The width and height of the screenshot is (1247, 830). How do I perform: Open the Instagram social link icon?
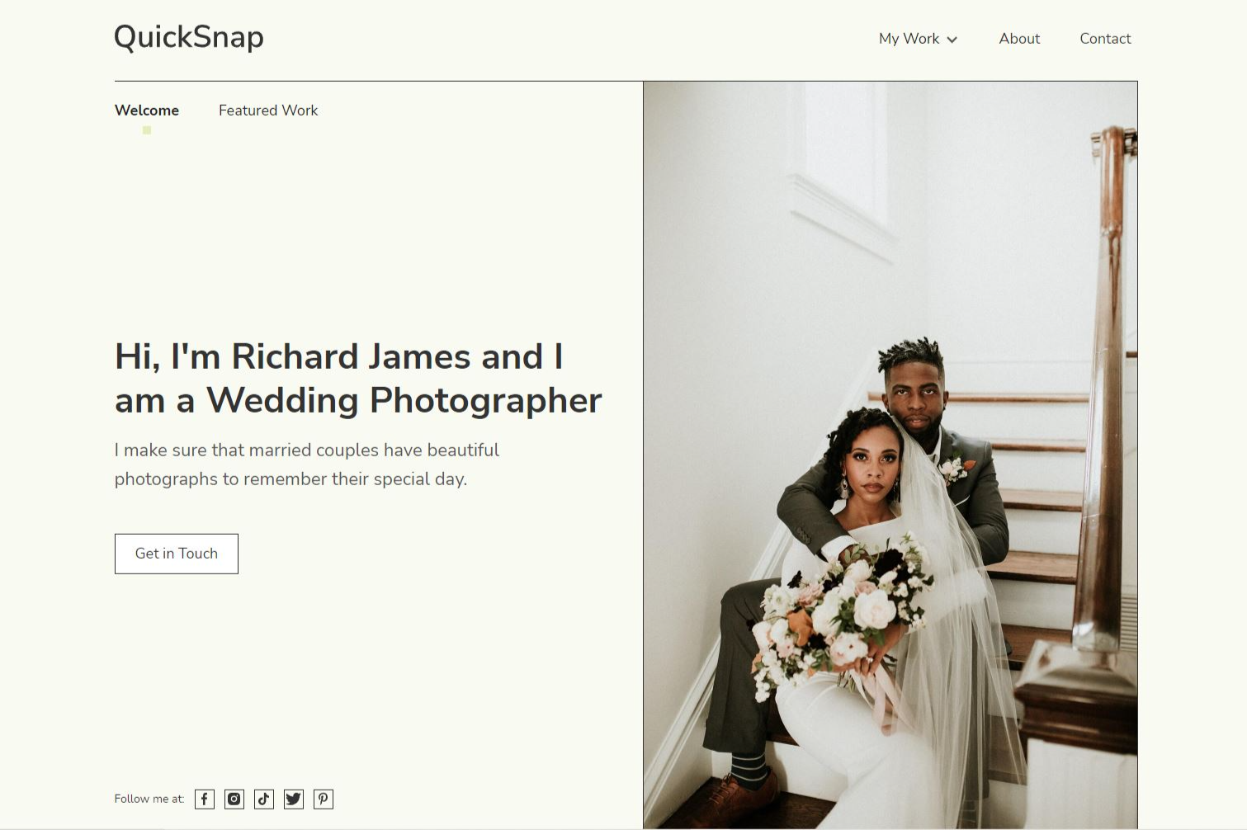point(234,799)
